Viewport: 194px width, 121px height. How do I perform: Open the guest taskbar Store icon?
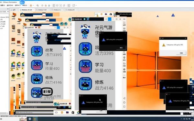coord(73,113)
